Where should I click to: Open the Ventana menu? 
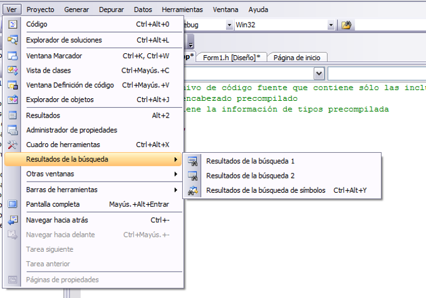tap(226, 9)
